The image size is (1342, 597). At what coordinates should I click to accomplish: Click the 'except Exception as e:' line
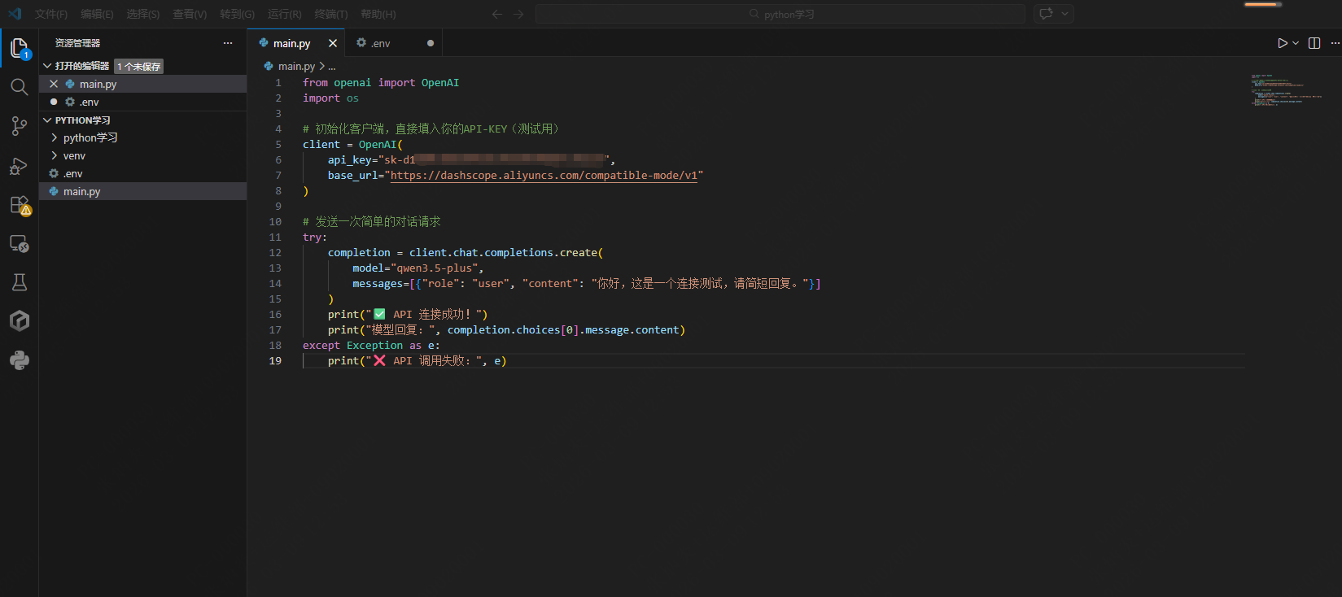pyautogui.click(x=371, y=345)
